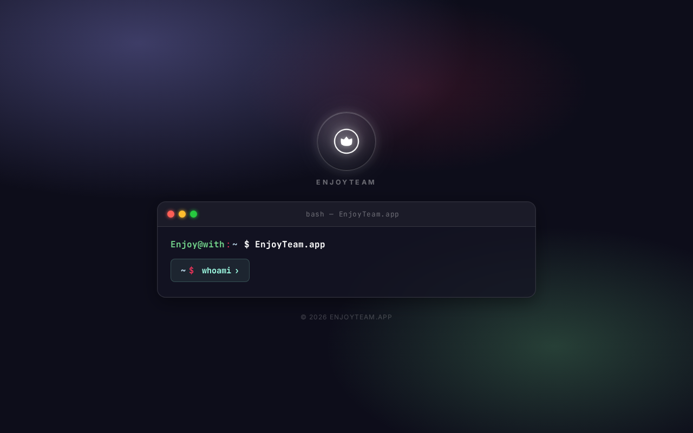Click the copyright symbol in the footer
This screenshot has height=433, width=693.
304,317
